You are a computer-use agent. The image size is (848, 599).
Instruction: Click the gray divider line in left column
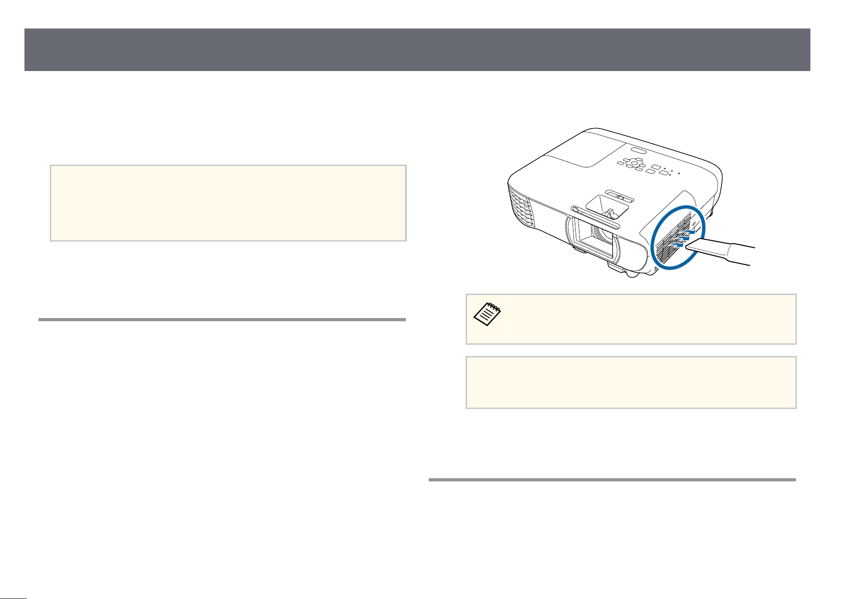[x=222, y=319]
